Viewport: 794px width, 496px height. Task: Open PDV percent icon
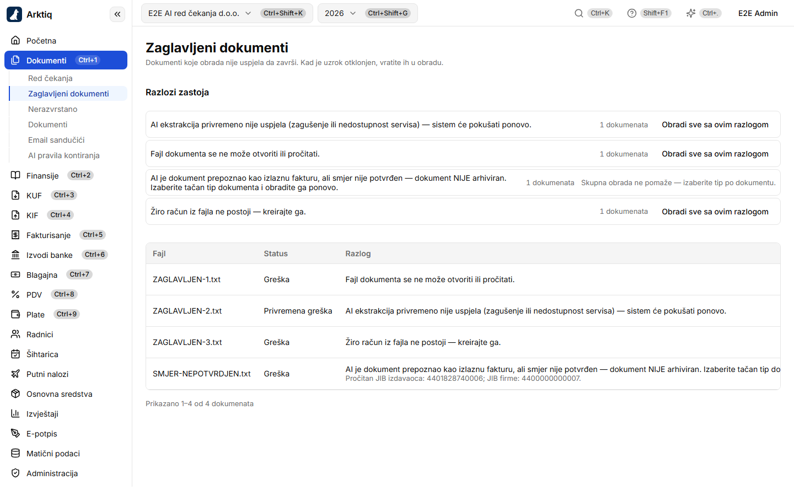tap(15, 294)
